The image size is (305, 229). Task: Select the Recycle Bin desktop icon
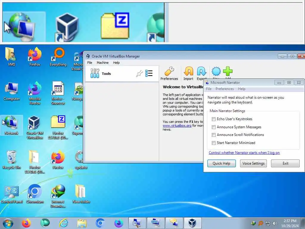pos(12,160)
